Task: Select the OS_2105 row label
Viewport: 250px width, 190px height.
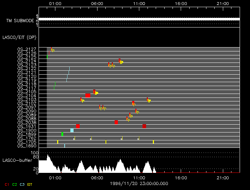Action: pyautogui.click(x=27, y=92)
